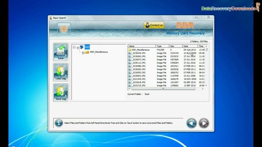262x147 pixels.
Task: Click the checkered logo icon in header
Action: pos(64,29)
